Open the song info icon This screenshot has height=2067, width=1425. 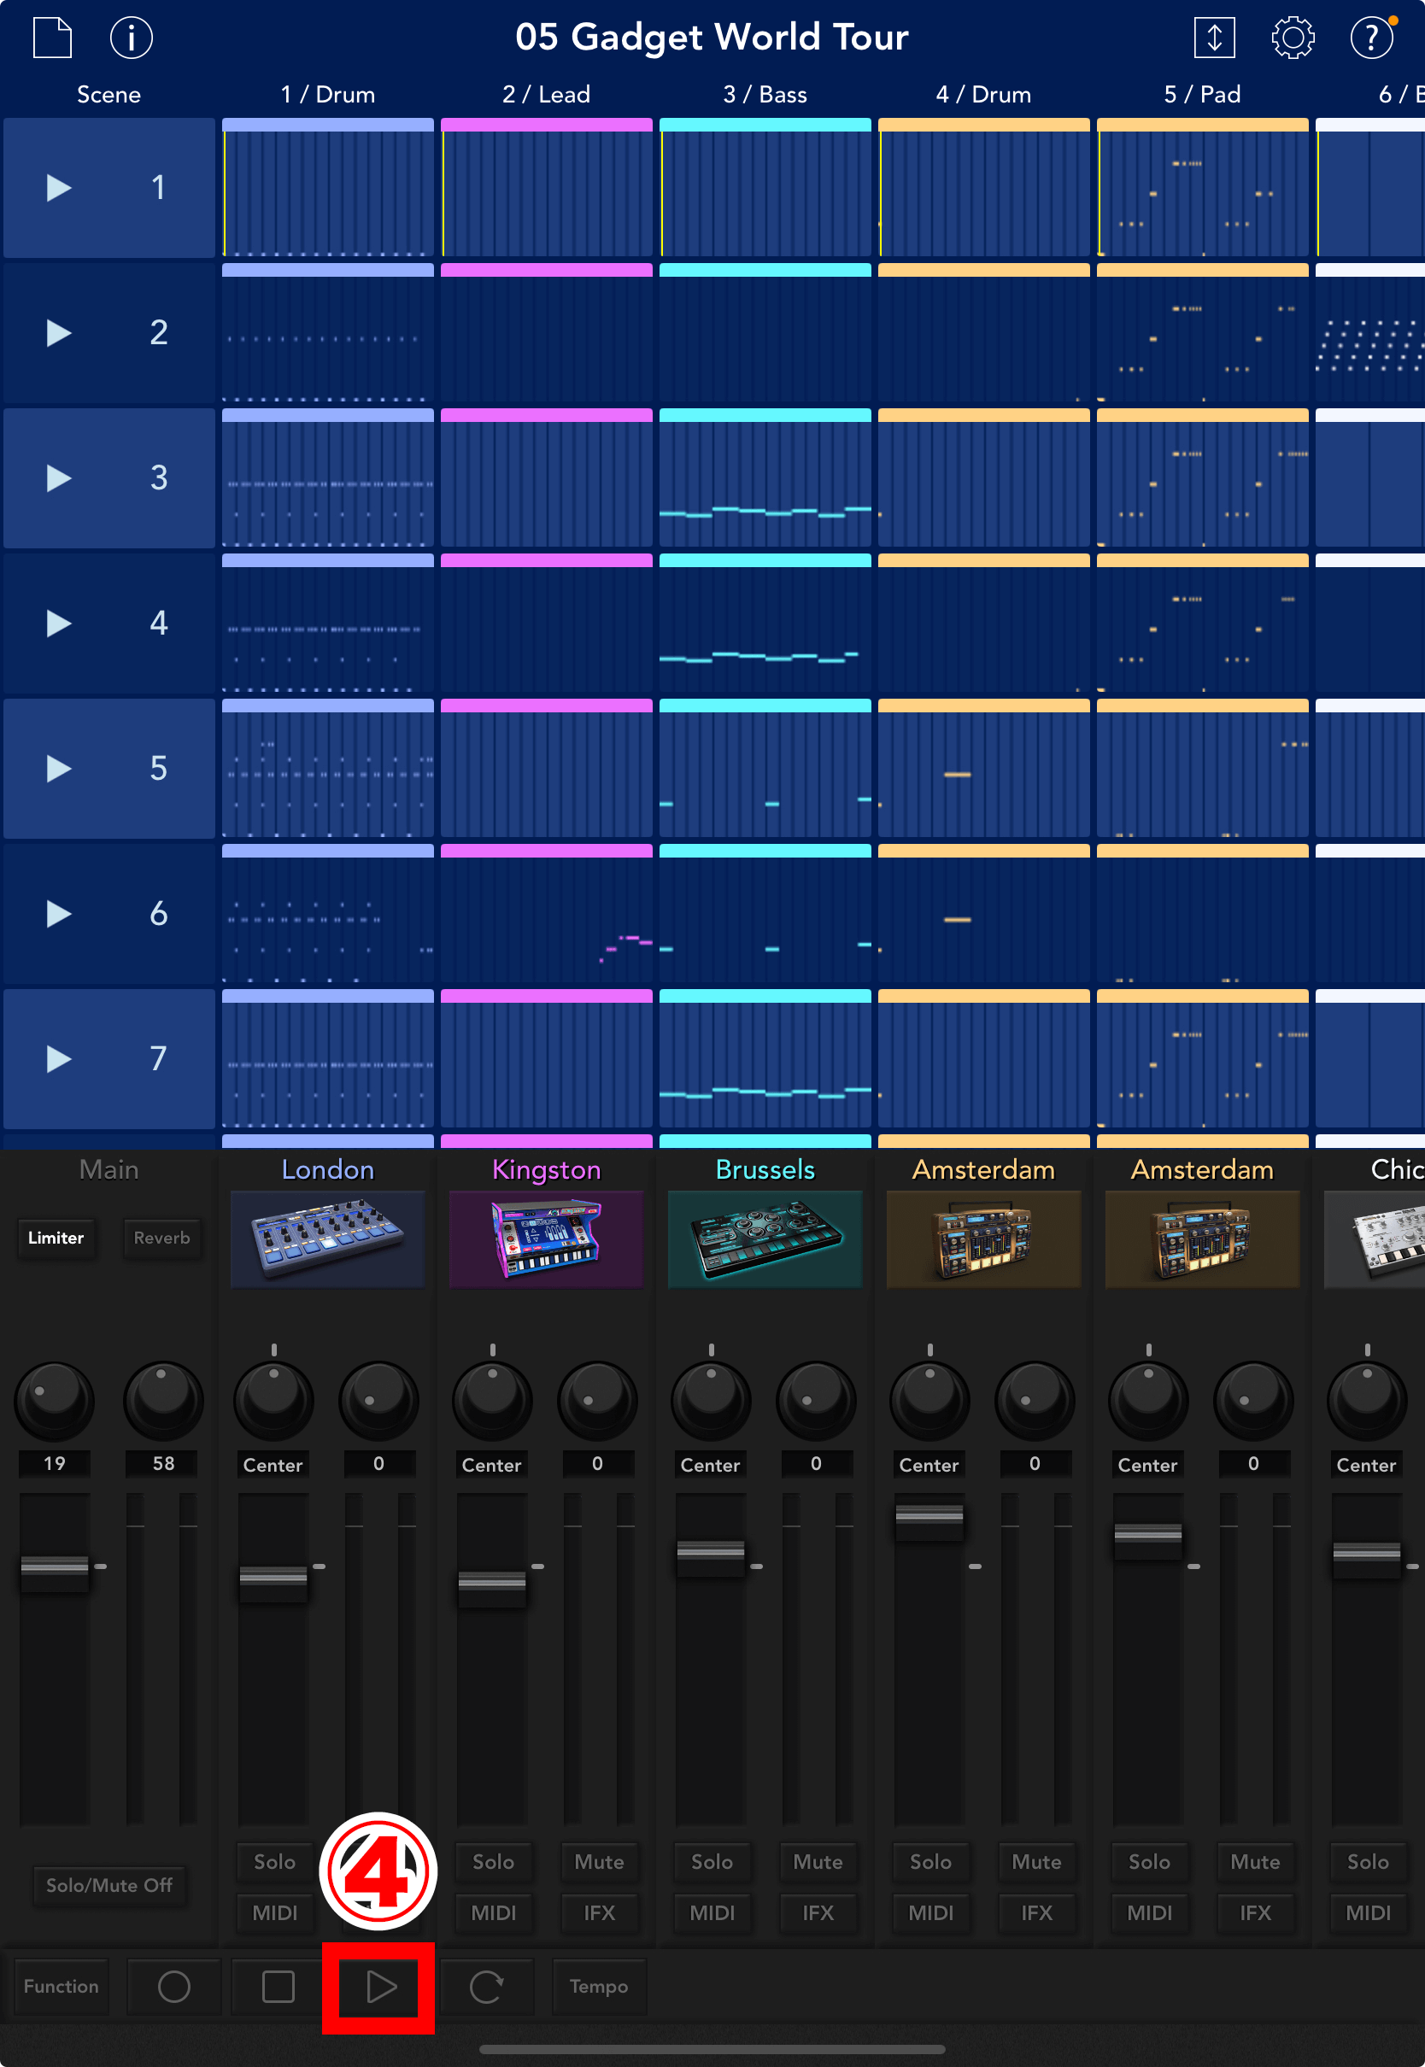[x=132, y=38]
